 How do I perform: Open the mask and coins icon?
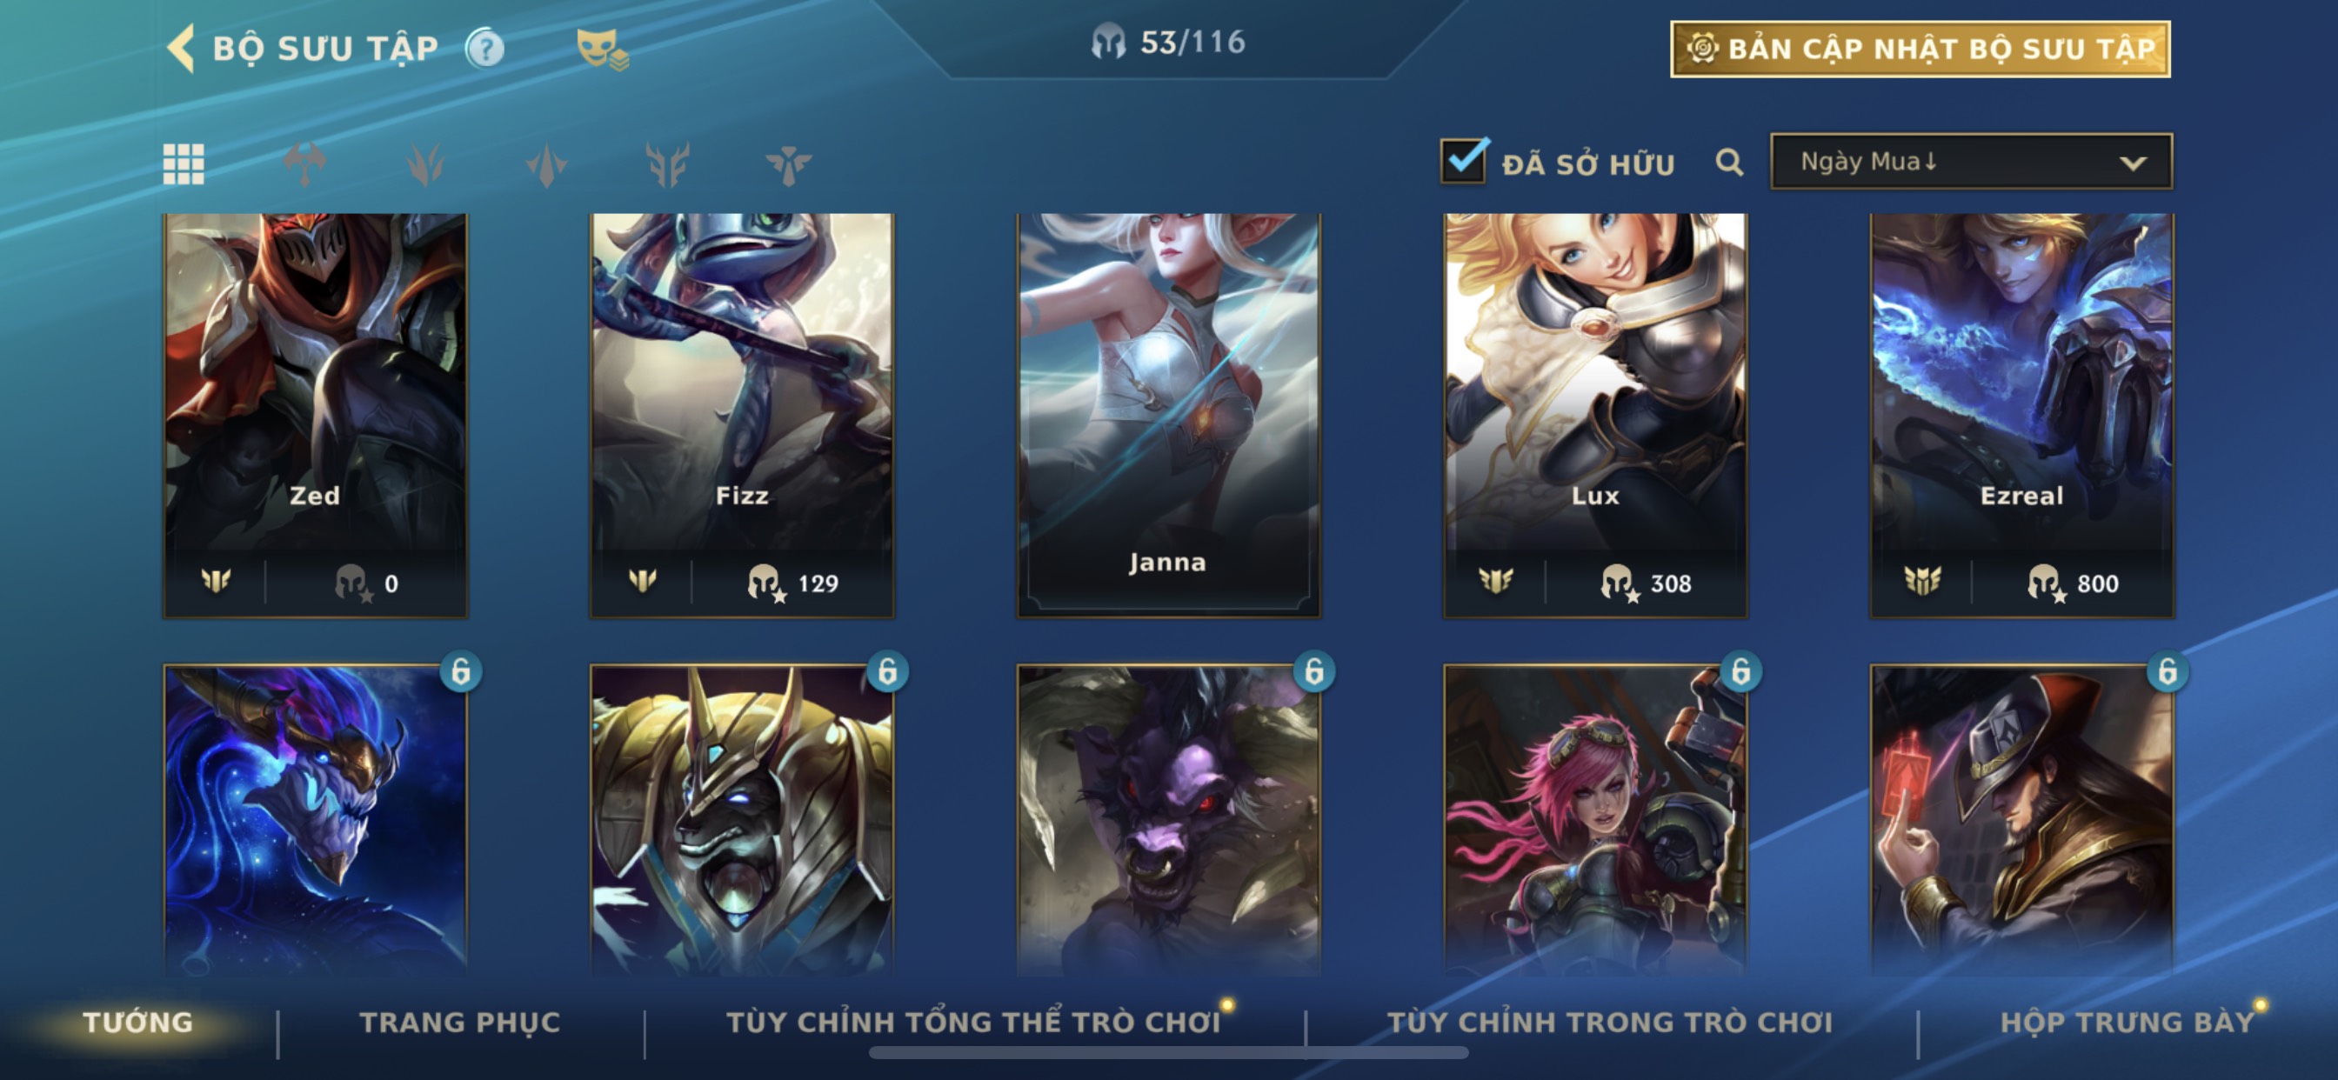(602, 48)
